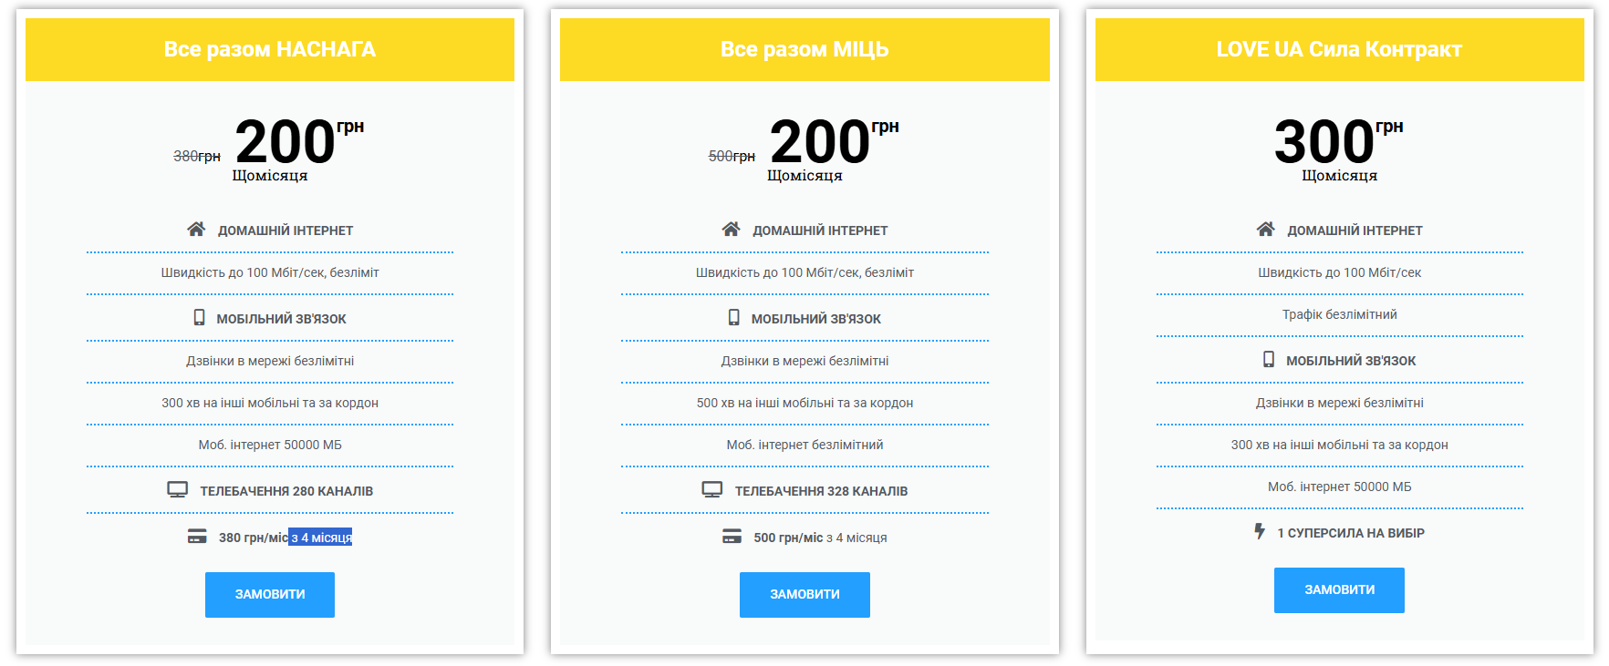Click credit card icon beside 380 грн/міс
This screenshot has height=666, width=1609.
[197, 537]
